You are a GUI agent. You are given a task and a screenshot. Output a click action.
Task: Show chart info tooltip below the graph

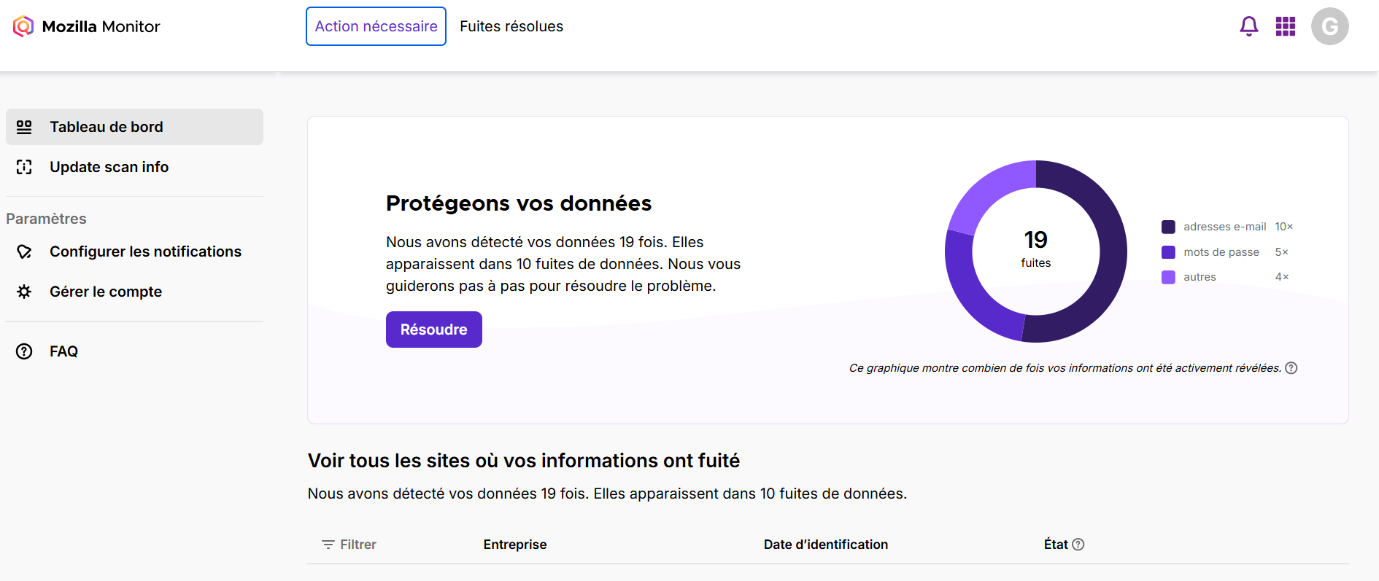[x=1291, y=368]
